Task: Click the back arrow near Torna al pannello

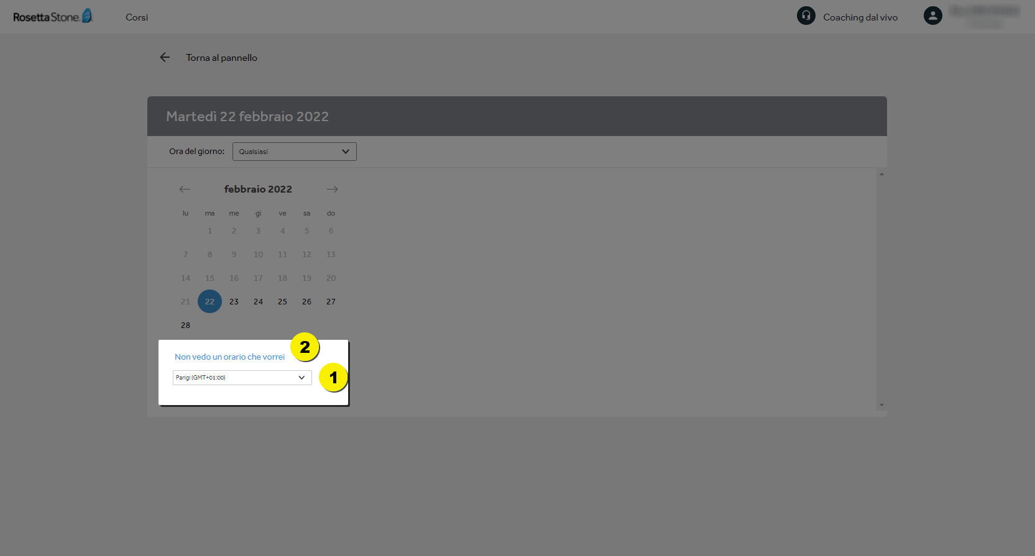Action: (x=165, y=57)
